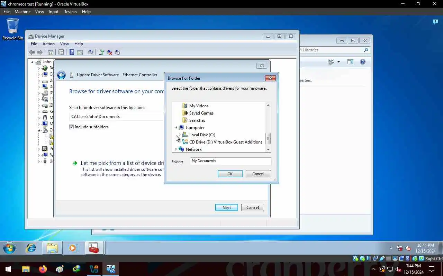Collapse the Computer node in Browse For Folder
Viewport: 443px width, 276px height.
[176, 128]
